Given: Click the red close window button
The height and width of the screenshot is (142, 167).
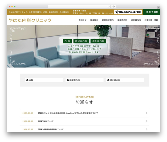Looking at the screenshot, I should [10, 7].
